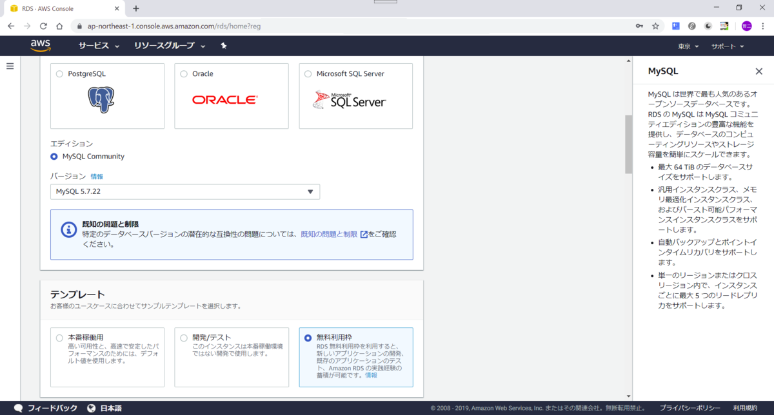774x415 pixels.
Task: Select the 本番稼働用 template radio button
Action: click(x=60, y=338)
